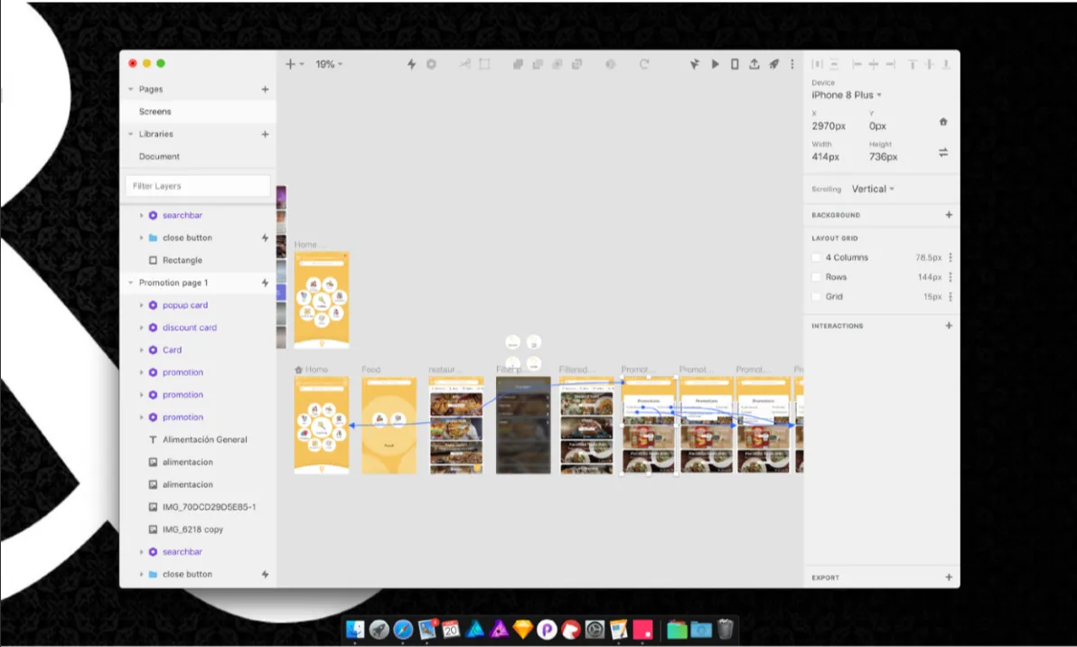The image size is (1077, 647).
Task: Click the lightning interaction tool in toolbar
Action: coord(411,64)
